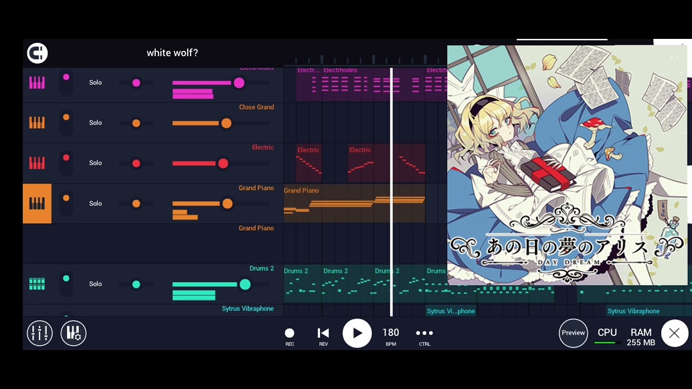Open the CTRL three-dots menu
692x389 pixels.
[424, 336]
